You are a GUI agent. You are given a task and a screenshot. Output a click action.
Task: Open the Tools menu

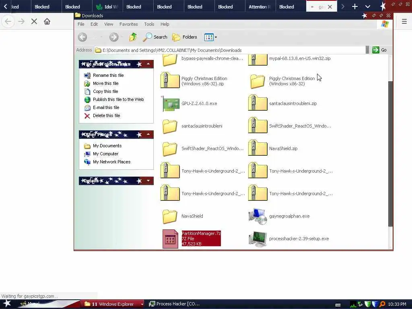click(x=149, y=24)
